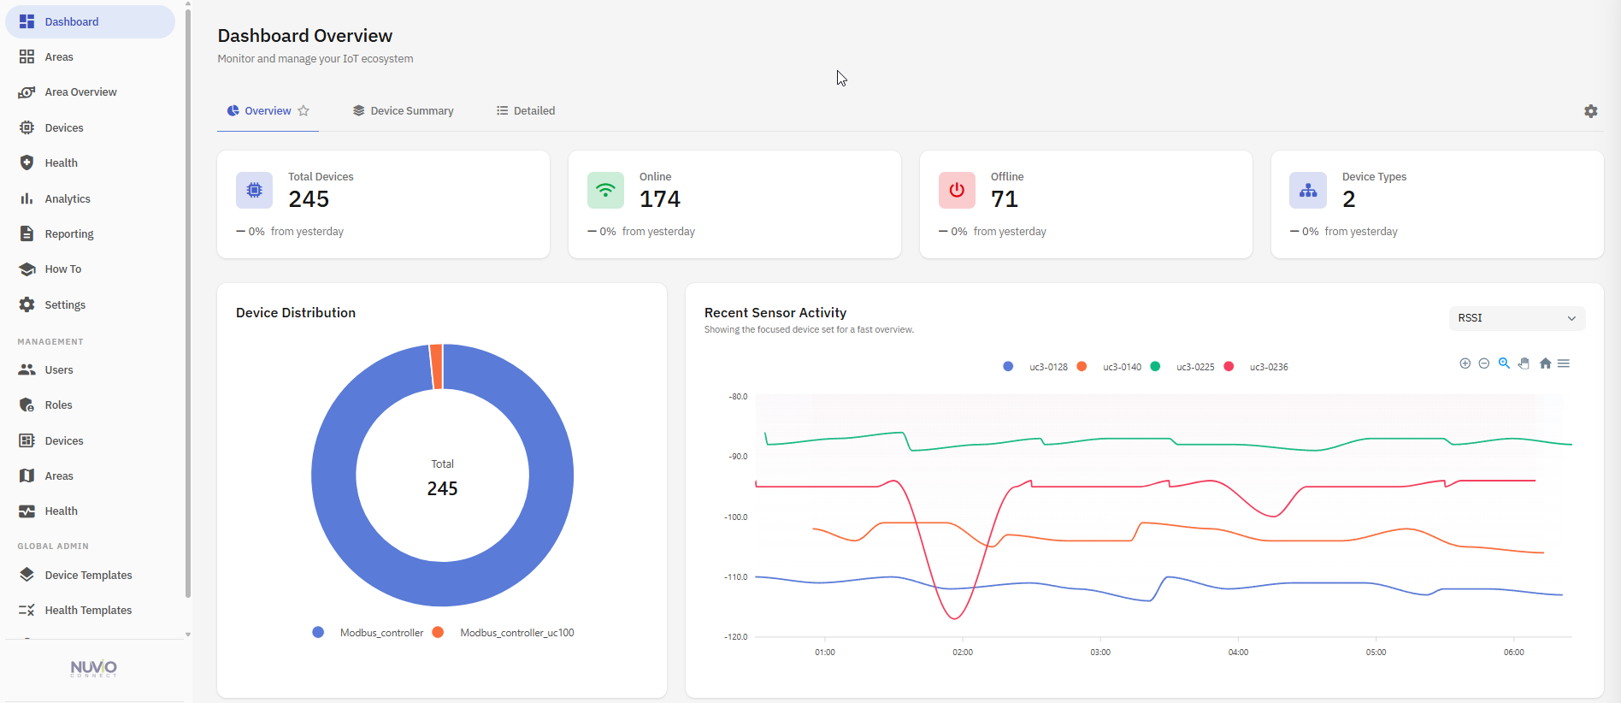This screenshot has width=1621, height=703.
Task: Open Area Overview icon in the sidebar
Action: coord(27,92)
